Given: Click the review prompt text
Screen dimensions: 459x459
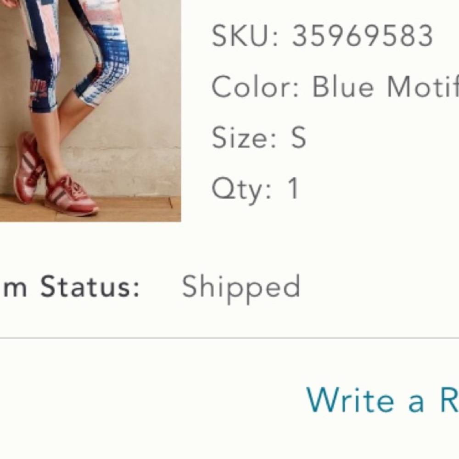Looking at the screenshot, I should pyautogui.click(x=381, y=399).
